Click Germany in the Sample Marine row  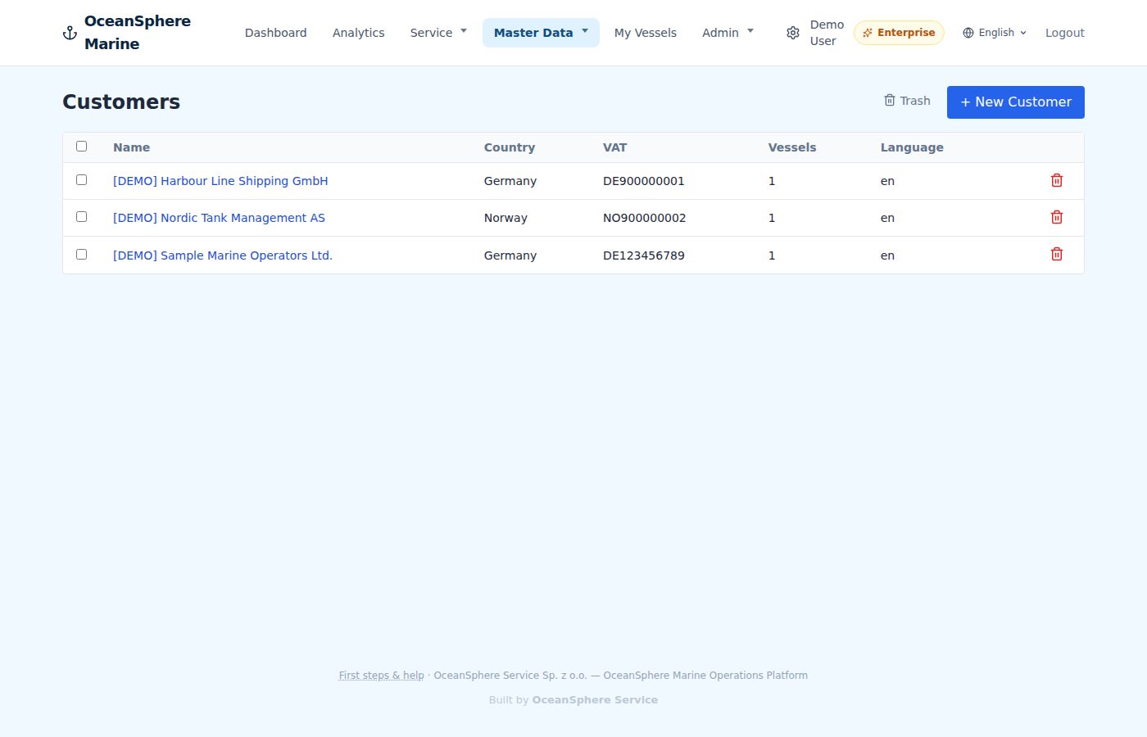point(510,255)
